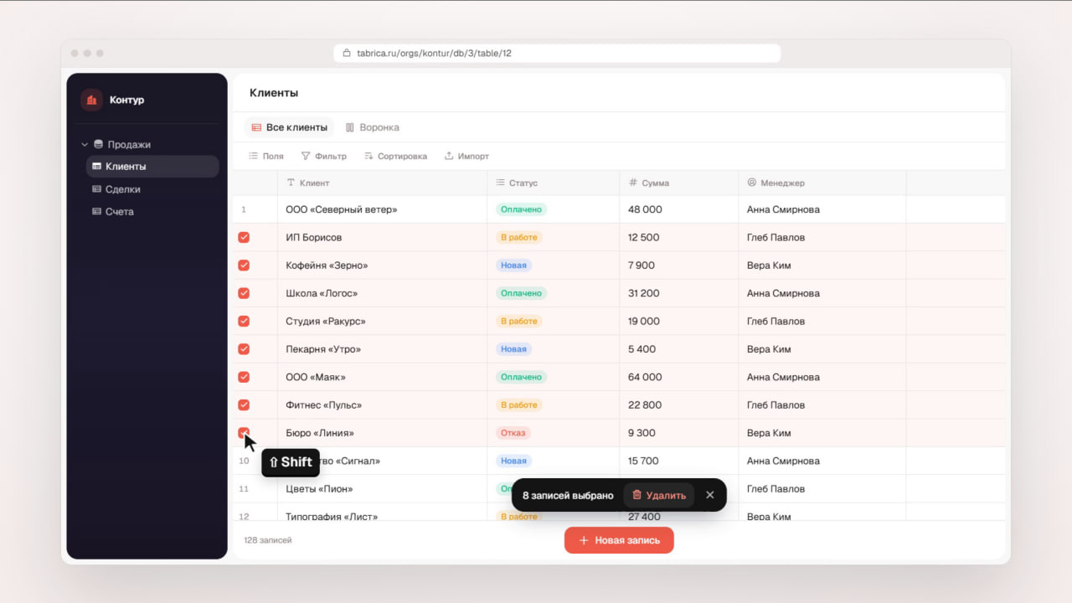
Task: Click the Удалить delete button
Action: [658, 495]
